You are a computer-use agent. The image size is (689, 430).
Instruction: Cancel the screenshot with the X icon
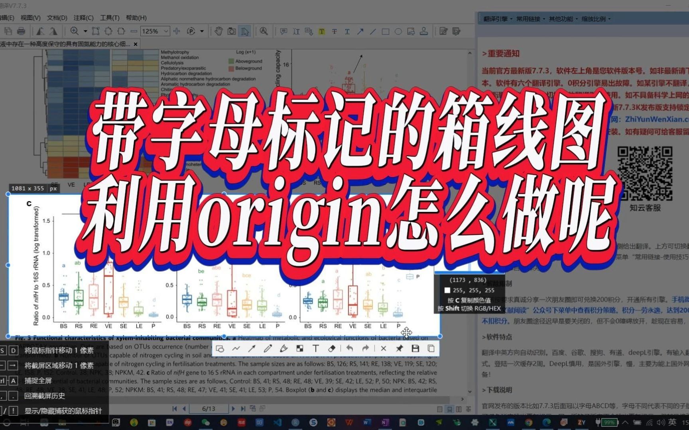384,349
